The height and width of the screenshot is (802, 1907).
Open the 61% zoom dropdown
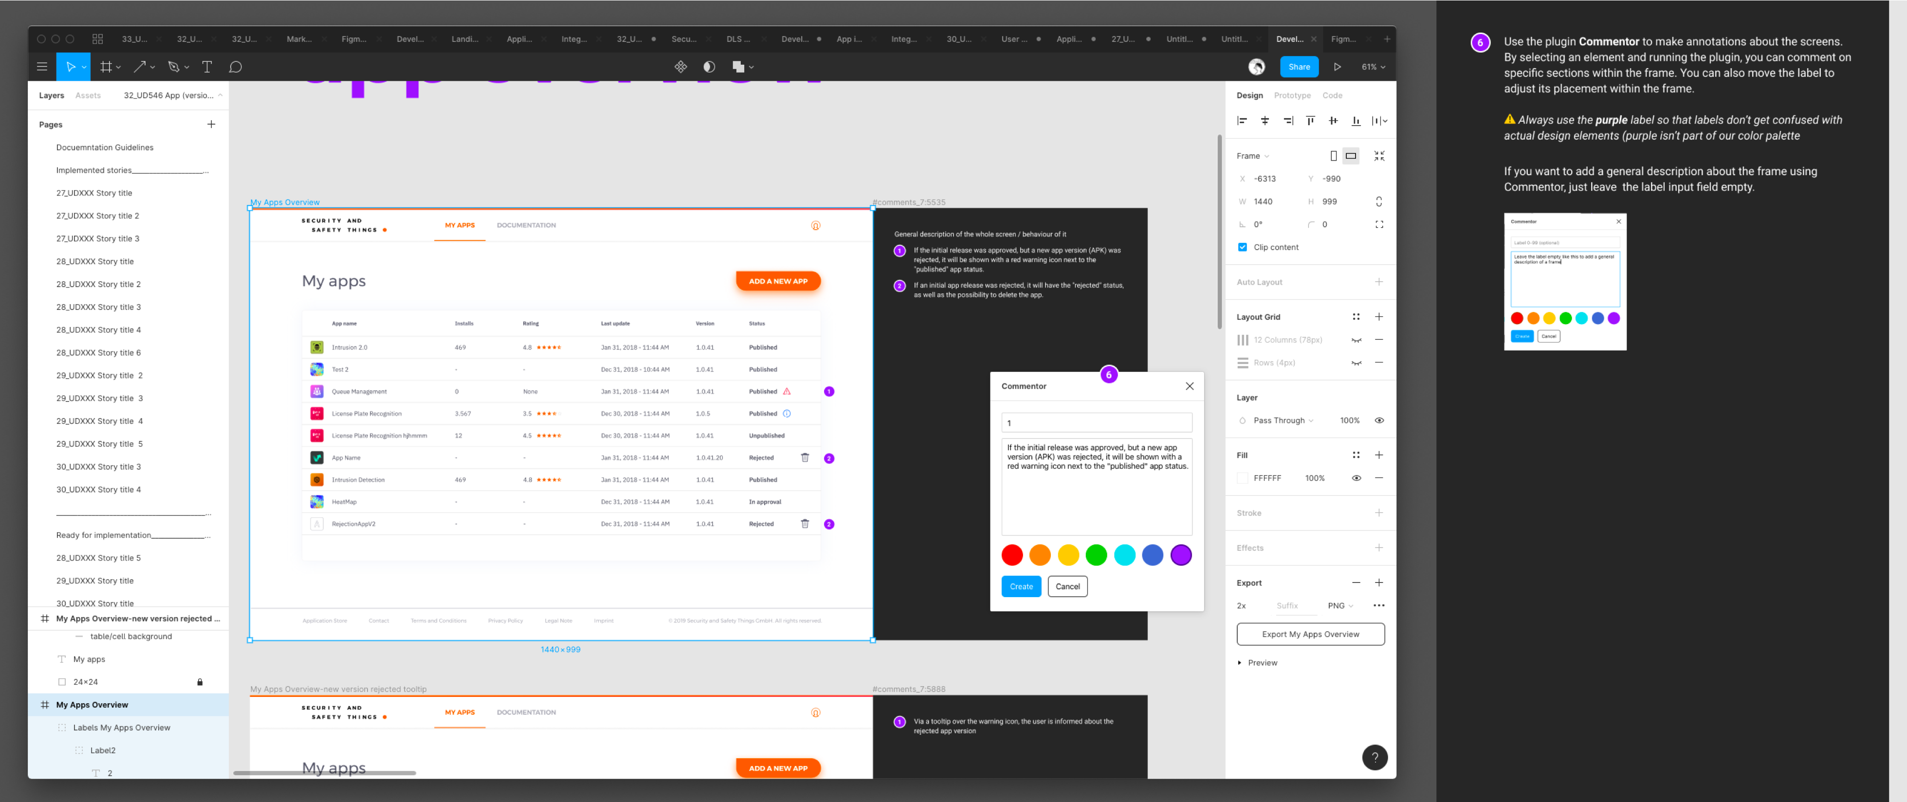point(1373,67)
